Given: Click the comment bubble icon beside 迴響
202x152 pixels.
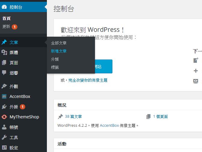Looking at the screenshot, I should coord(4,73).
